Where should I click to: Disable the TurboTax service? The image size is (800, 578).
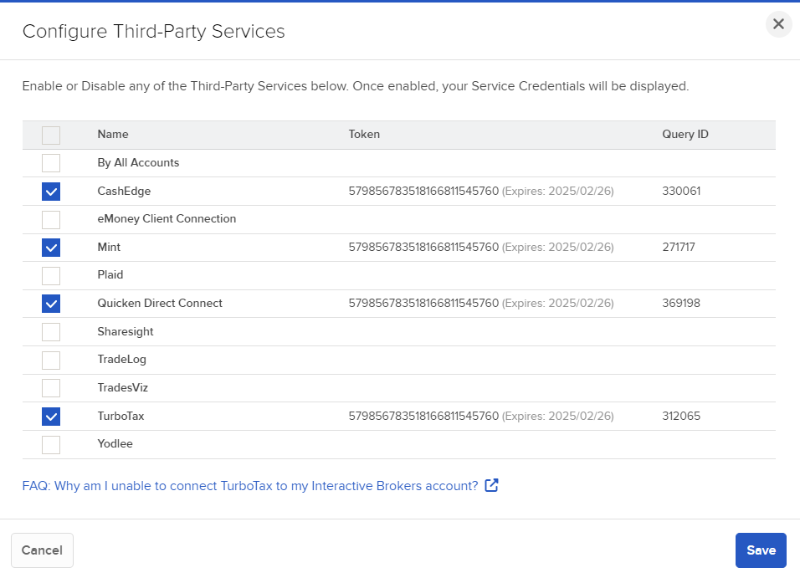click(x=50, y=416)
